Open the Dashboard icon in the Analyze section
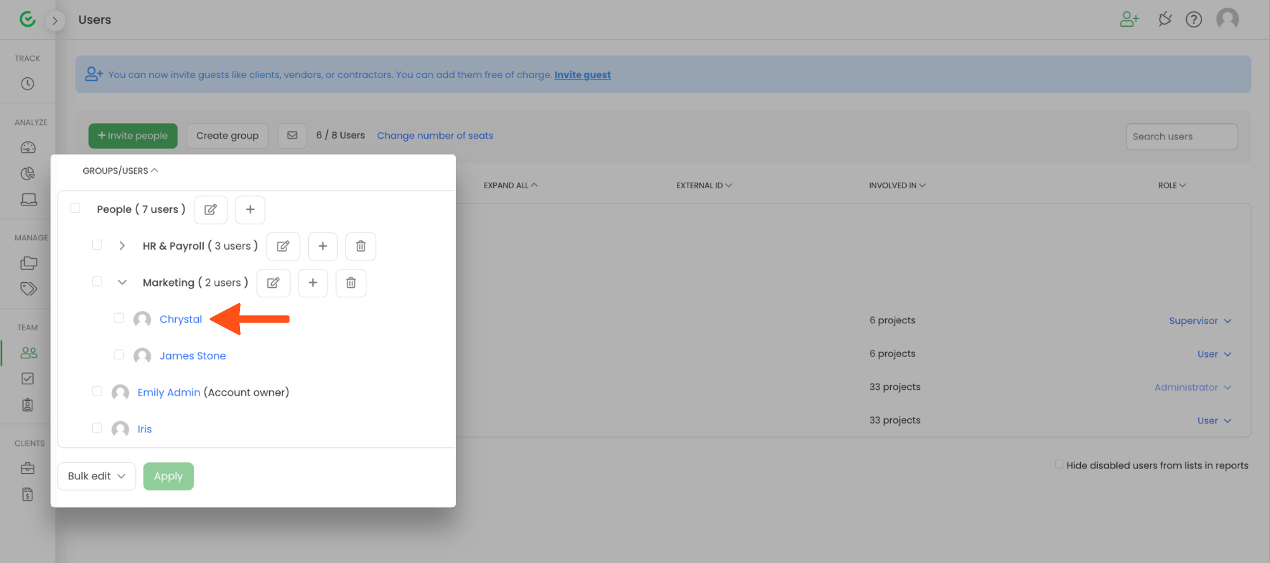This screenshot has height=563, width=1270. tap(28, 148)
